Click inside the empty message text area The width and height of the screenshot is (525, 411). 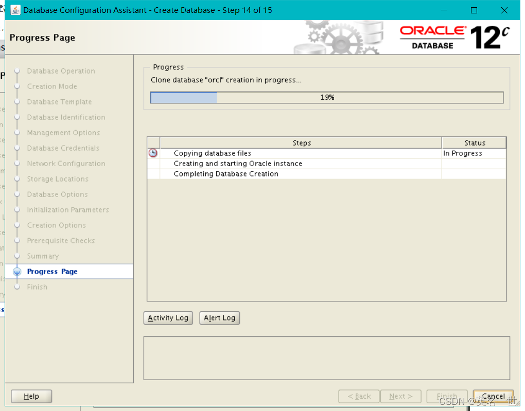pyautogui.click(x=326, y=358)
